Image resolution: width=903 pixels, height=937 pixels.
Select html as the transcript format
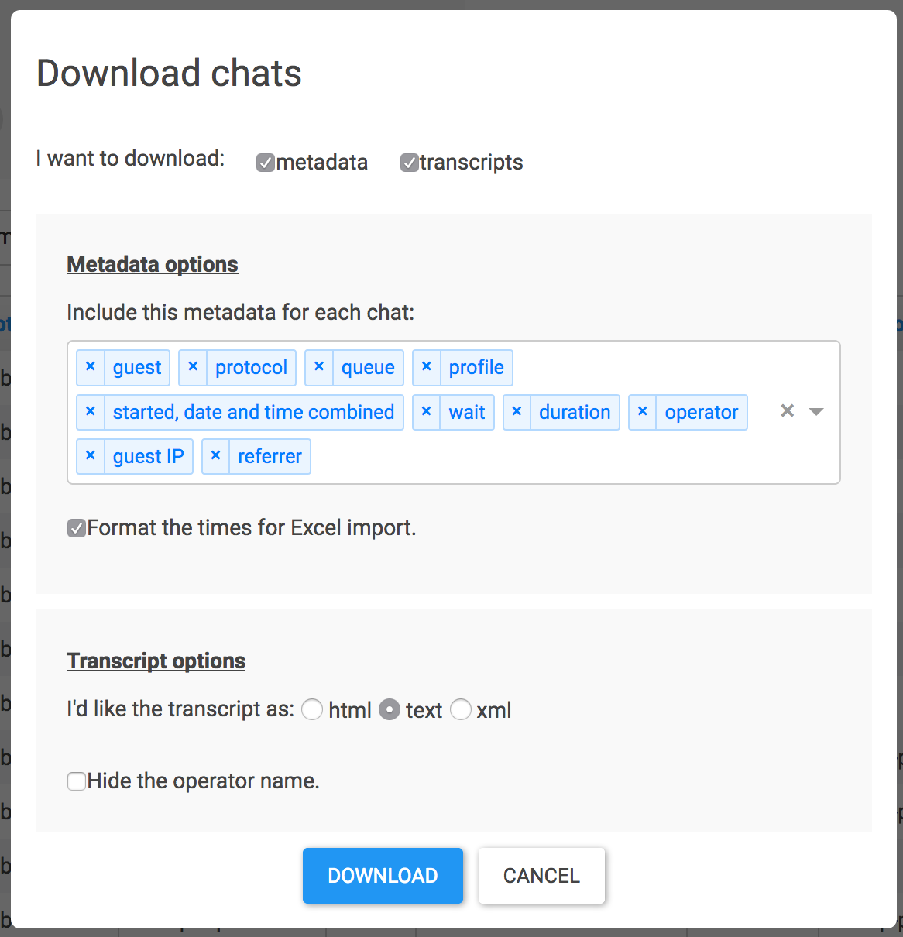tap(312, 709)
